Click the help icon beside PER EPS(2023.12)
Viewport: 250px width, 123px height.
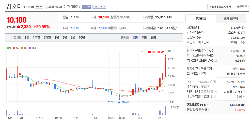pos(214,82)
